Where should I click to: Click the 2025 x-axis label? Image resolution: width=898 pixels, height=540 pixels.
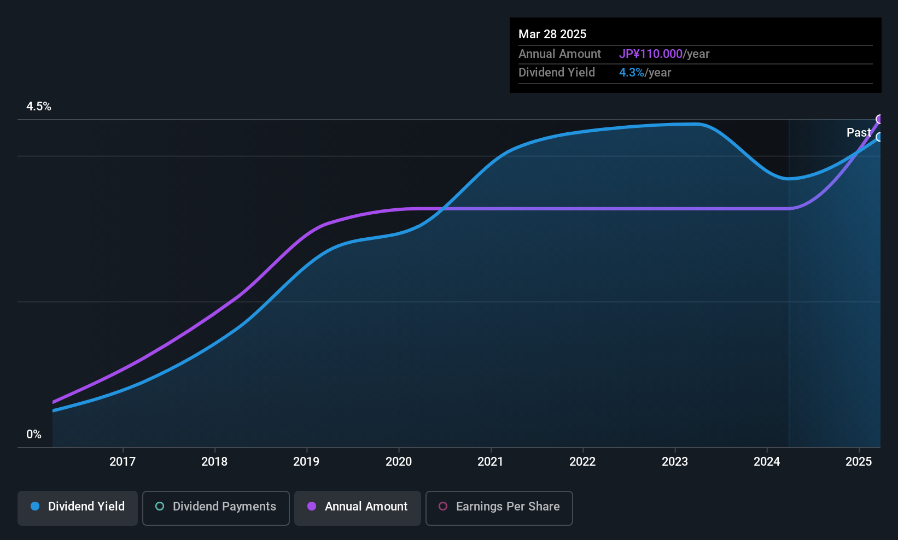(859, 462)
